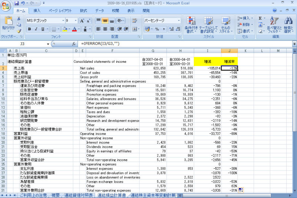Click the Name Box showing J3
The width and height of the screenshot is (297, 198).
23,44
